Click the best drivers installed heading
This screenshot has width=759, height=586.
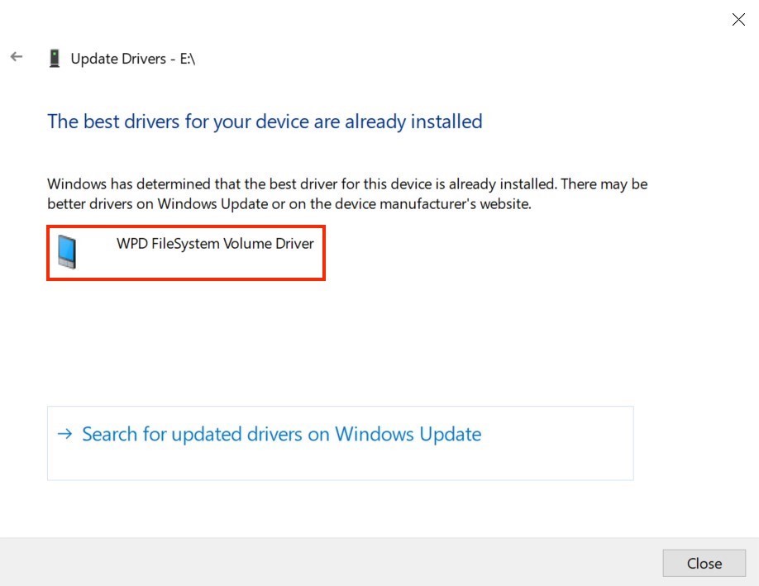point(265,121)
